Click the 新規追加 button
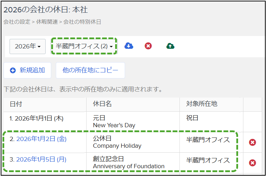Viewport: 266px width, 176px height. 28,70
